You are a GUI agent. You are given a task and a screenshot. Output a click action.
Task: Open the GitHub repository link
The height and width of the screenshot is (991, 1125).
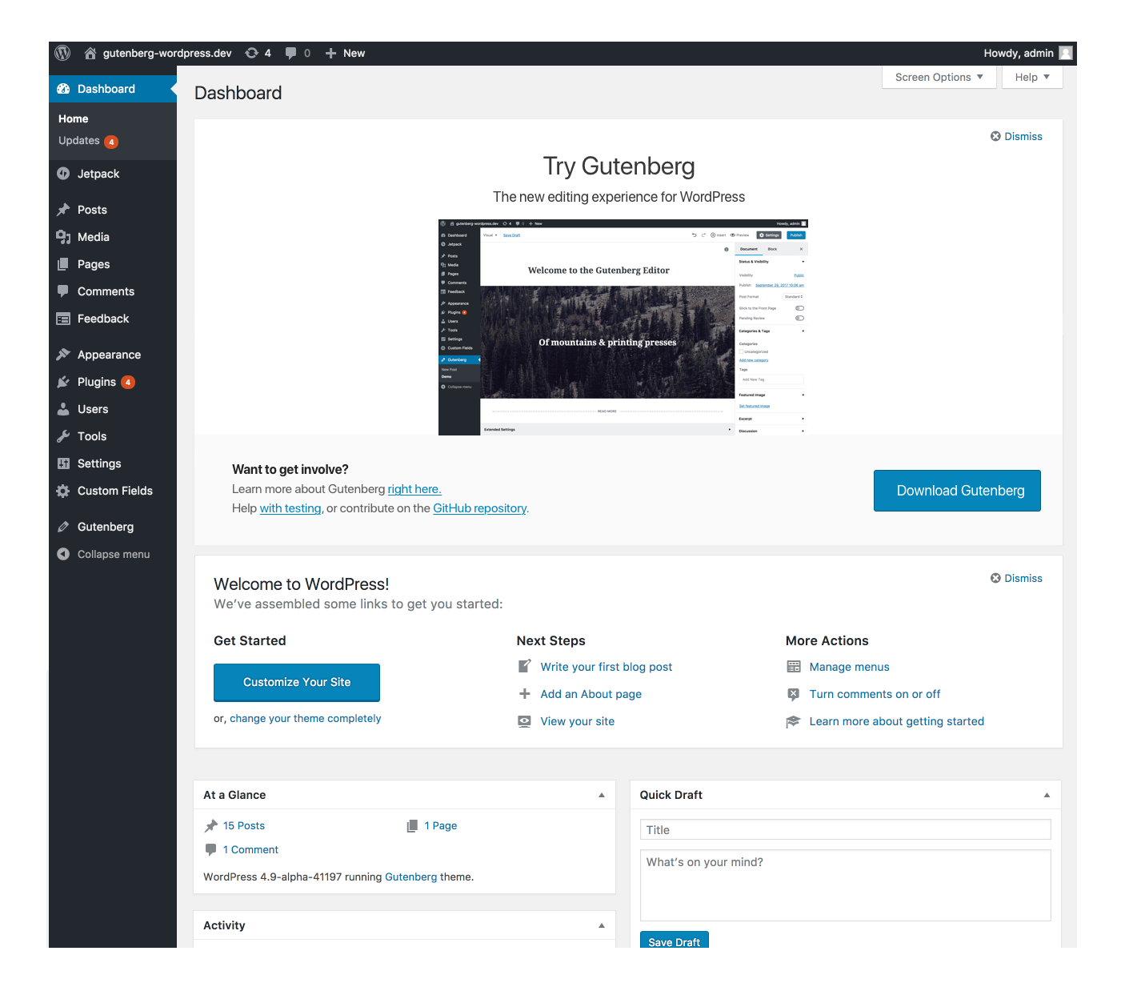click(x=480, y=508)
